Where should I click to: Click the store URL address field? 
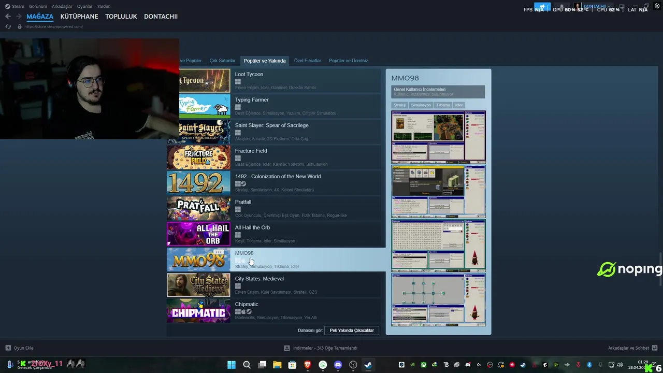pyautogui.click(x=54, y=26)
